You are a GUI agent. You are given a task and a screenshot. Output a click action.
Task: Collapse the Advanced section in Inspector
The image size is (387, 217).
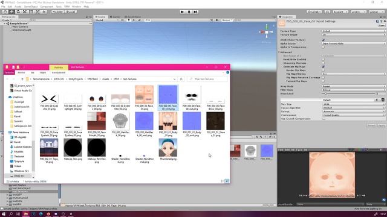(279, 52)
